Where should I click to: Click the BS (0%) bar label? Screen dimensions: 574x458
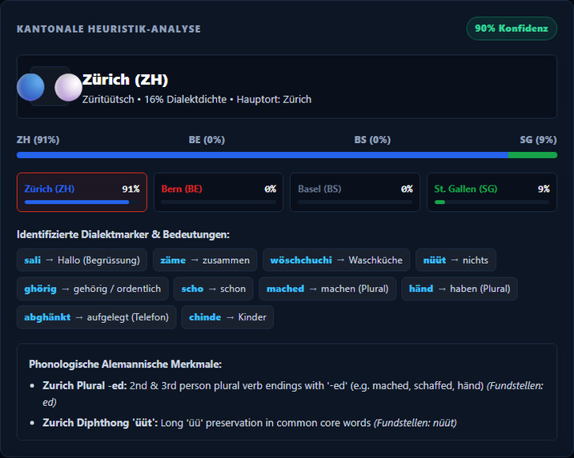point(372,140)
